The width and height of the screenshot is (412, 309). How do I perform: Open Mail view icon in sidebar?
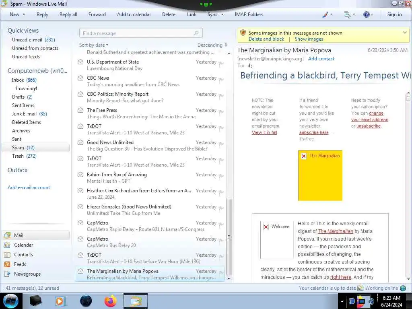coord(7,235)
